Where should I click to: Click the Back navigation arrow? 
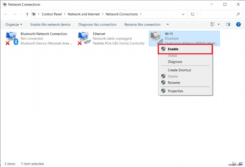coord(6,14)
